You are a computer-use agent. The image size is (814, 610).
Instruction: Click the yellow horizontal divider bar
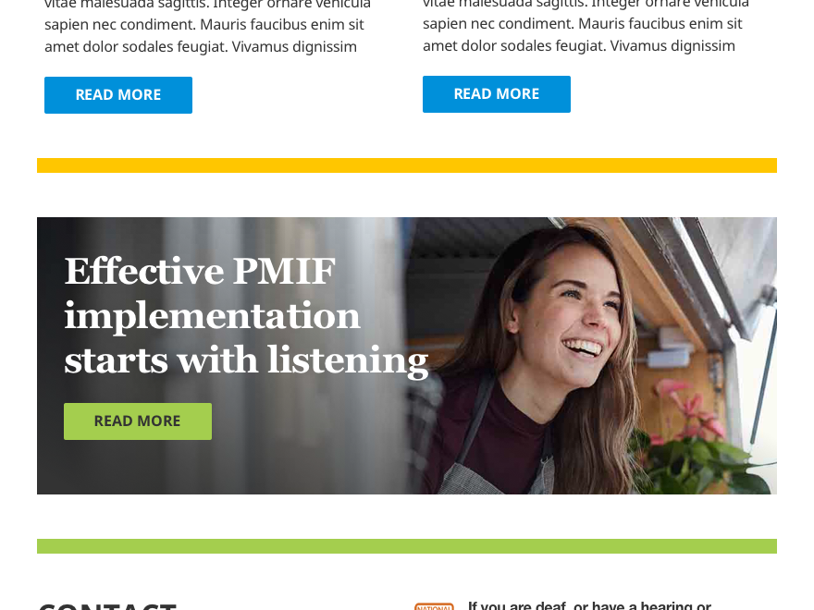point(407,165)
